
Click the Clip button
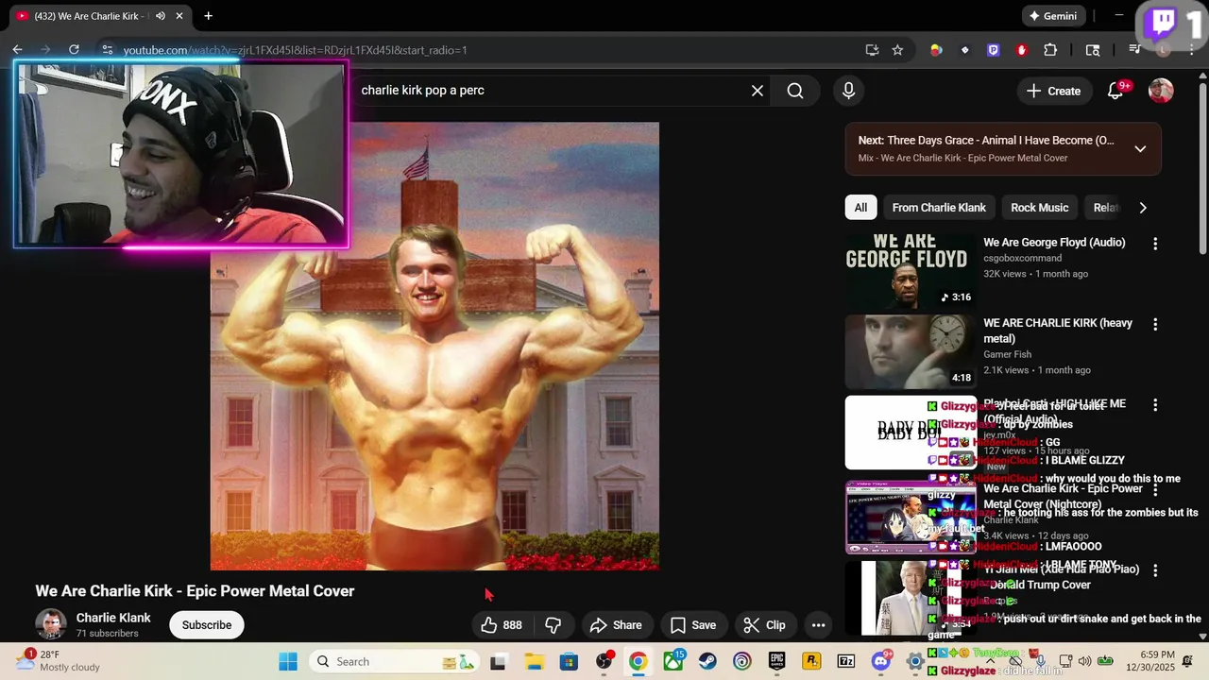click(764, 625)
